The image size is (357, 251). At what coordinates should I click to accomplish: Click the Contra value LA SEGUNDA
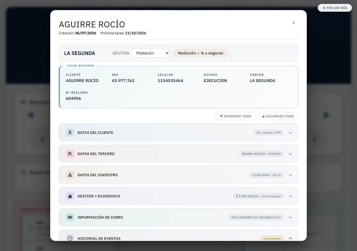[x=262, y=81]
